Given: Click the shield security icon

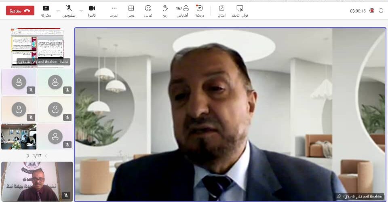Looking at the screenshot, I should (381, 11).
